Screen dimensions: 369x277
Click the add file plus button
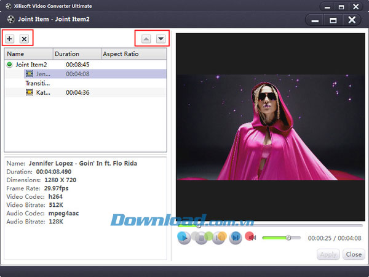[x=9, y=39]
